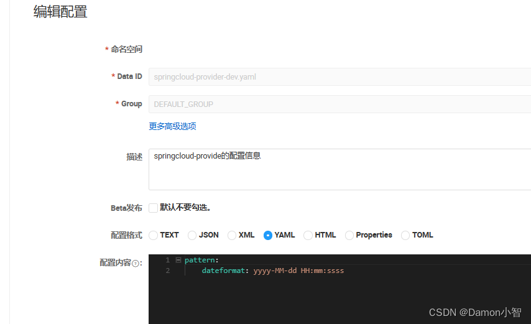Image resolution: width=531 pixels, height=324 pixels.
Task: Select the Properties format radio button
Action: pyautogui.click(x=349, y=235)
